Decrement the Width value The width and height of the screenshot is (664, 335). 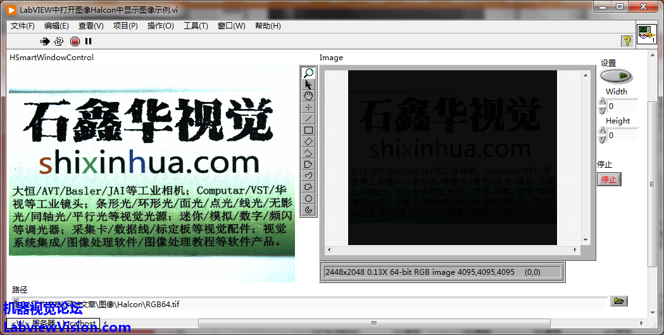[602, 110]
